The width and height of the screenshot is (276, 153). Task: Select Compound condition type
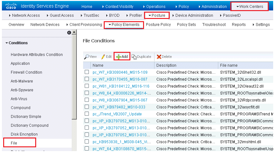(20, 108)
